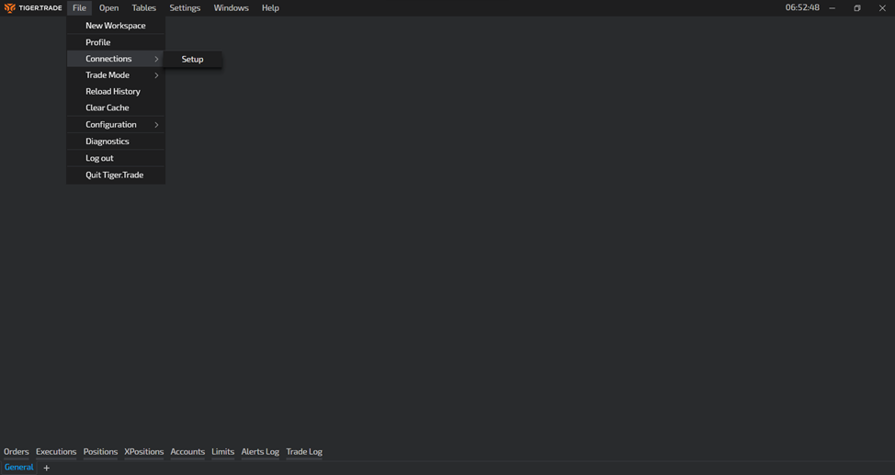Open the Accounts table tab
Image resolution: width=895 pixels, height=475 pixels.
187,452
